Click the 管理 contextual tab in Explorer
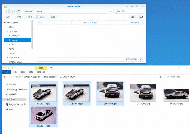The width and height of the screenshot is (190, 134). 41,68
